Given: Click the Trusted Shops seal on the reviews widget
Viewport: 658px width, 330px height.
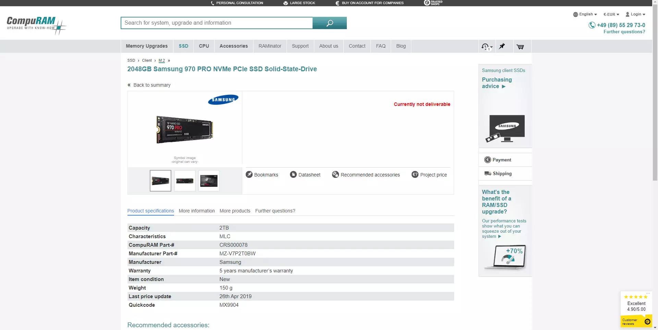Looking at the screenshot, I should click(x=647, y=321).
